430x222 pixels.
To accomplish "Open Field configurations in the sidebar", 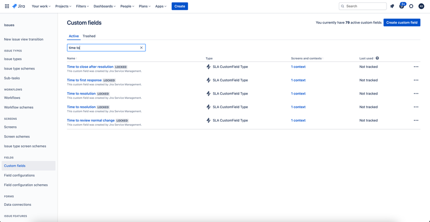I will coord(19,175).
